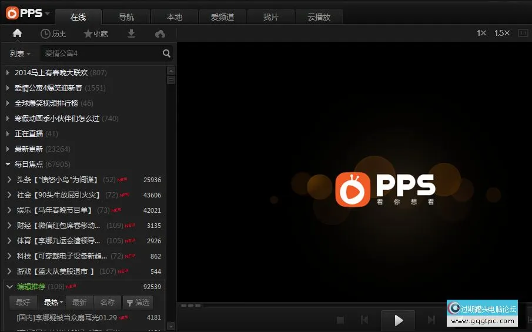Expand 最新更新 category
The height and width of the screenshot is (332, 532).
point(8,149)
